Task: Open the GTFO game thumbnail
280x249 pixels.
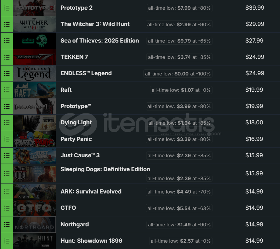Action: (34, 208)
